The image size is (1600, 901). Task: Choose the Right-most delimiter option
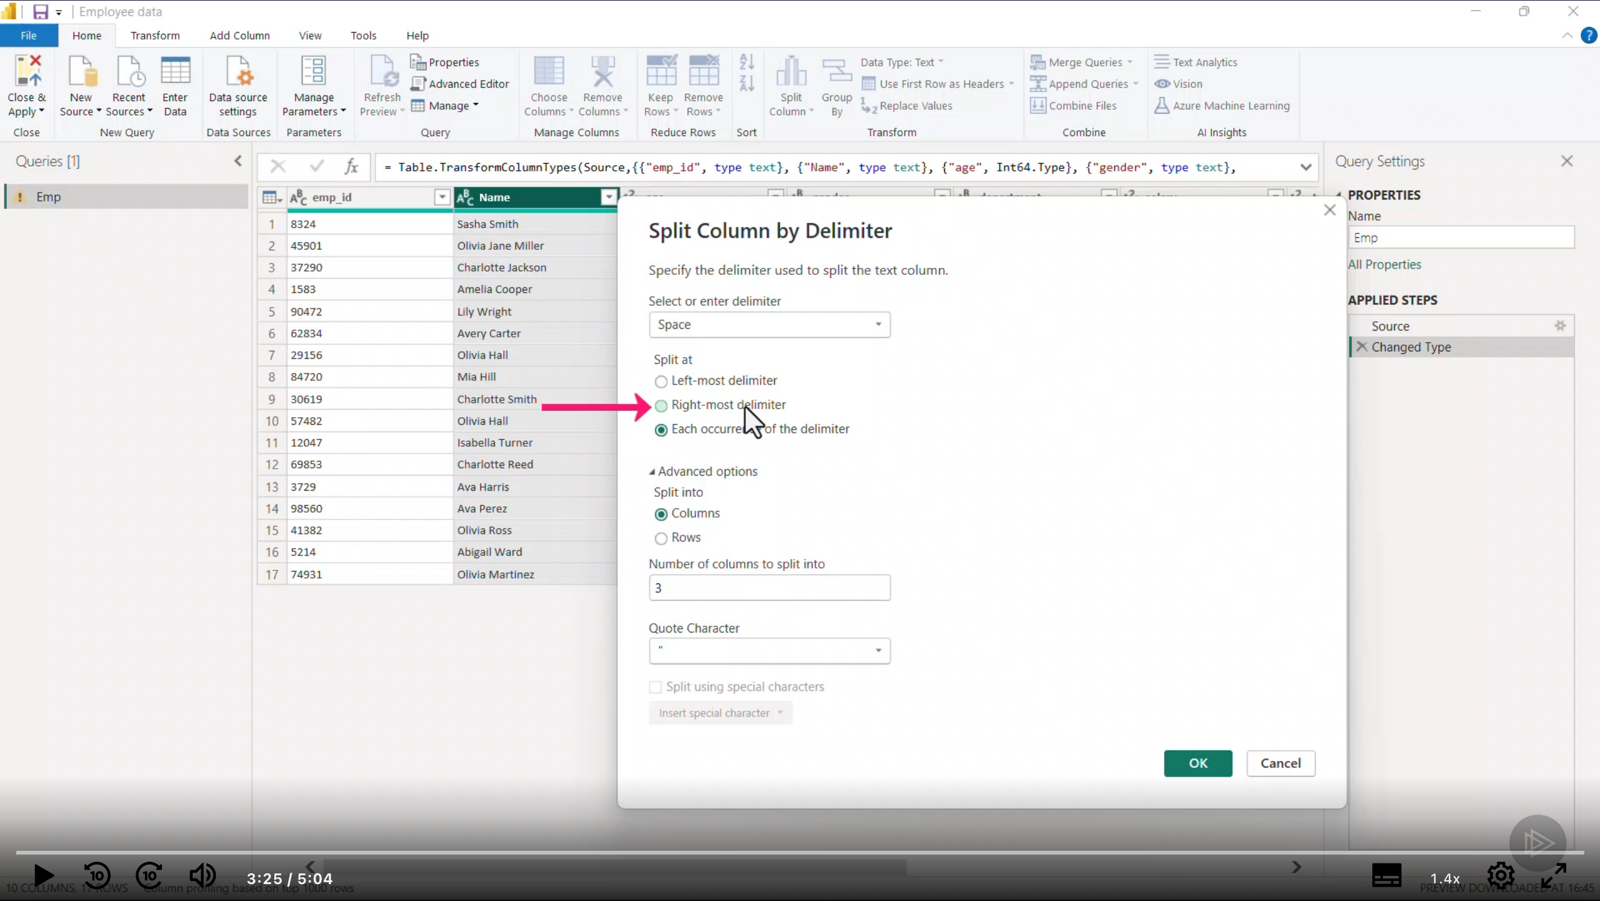coord(661,406)
